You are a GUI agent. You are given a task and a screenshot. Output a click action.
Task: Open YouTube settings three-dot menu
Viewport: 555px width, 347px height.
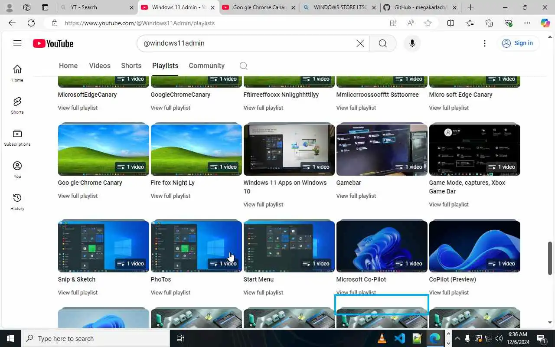(485, 43)
